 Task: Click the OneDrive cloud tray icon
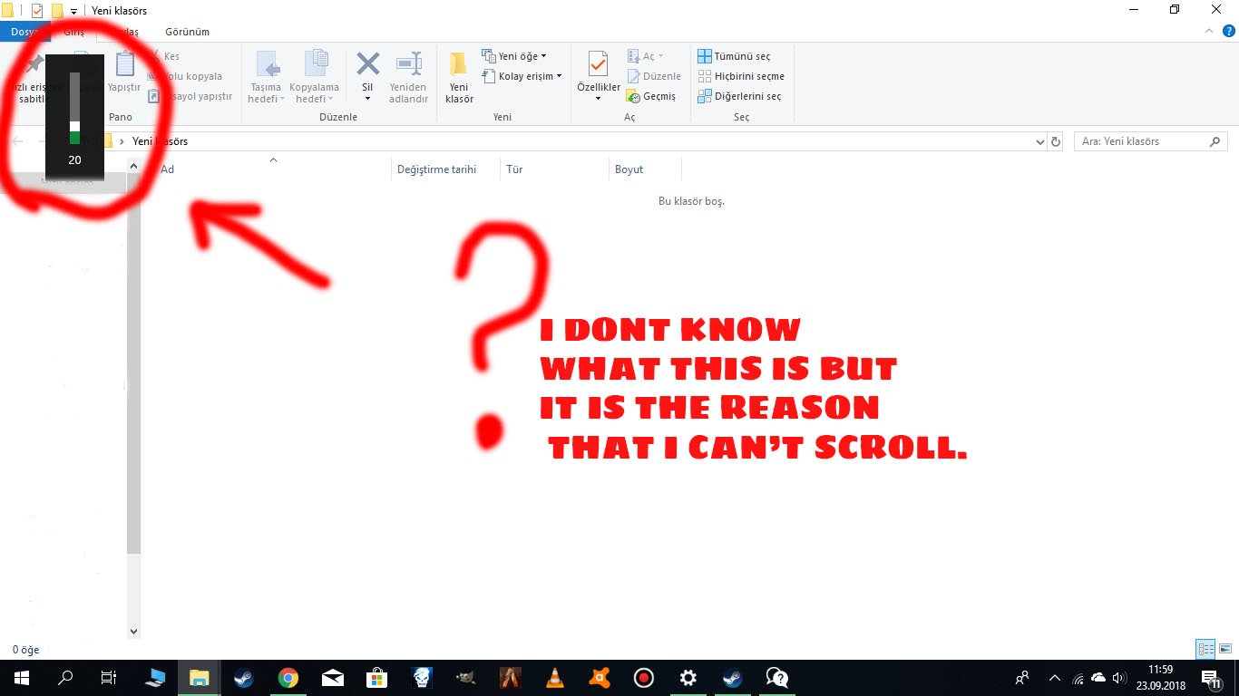1098,678
